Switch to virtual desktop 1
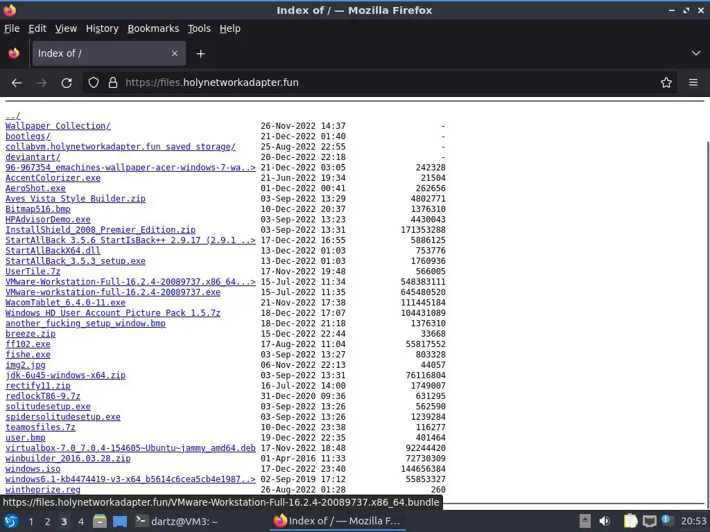This screenshot has width=710, height=532. (x=31, y=522)
